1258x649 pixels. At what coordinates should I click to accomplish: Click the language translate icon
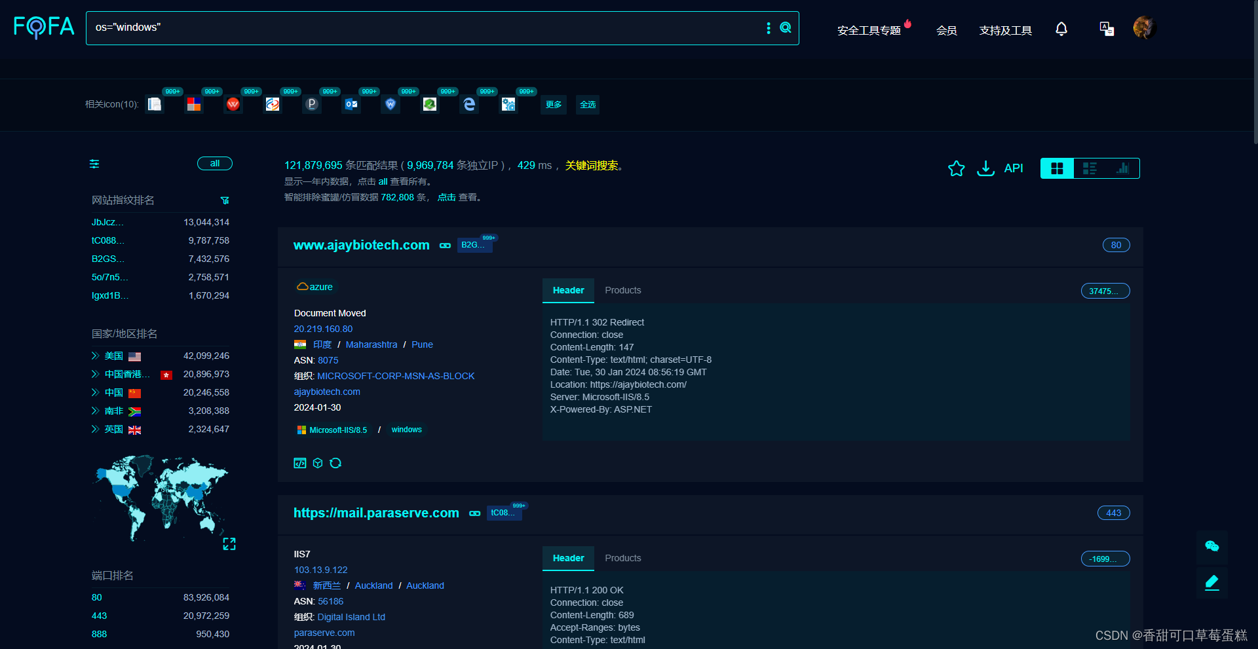point(1107,29)
